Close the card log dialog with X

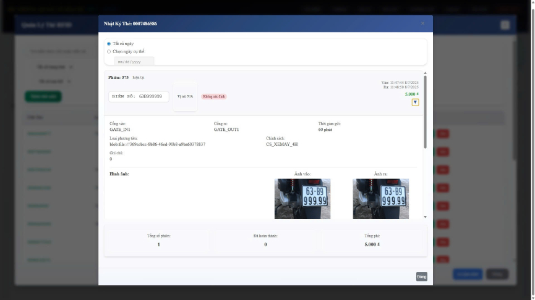pos(422,23)
